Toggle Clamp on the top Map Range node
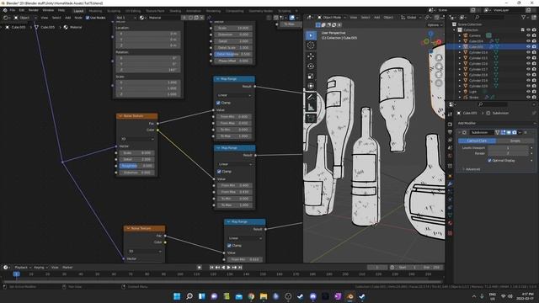The image size is (539, 303). (x=218, y=103)
